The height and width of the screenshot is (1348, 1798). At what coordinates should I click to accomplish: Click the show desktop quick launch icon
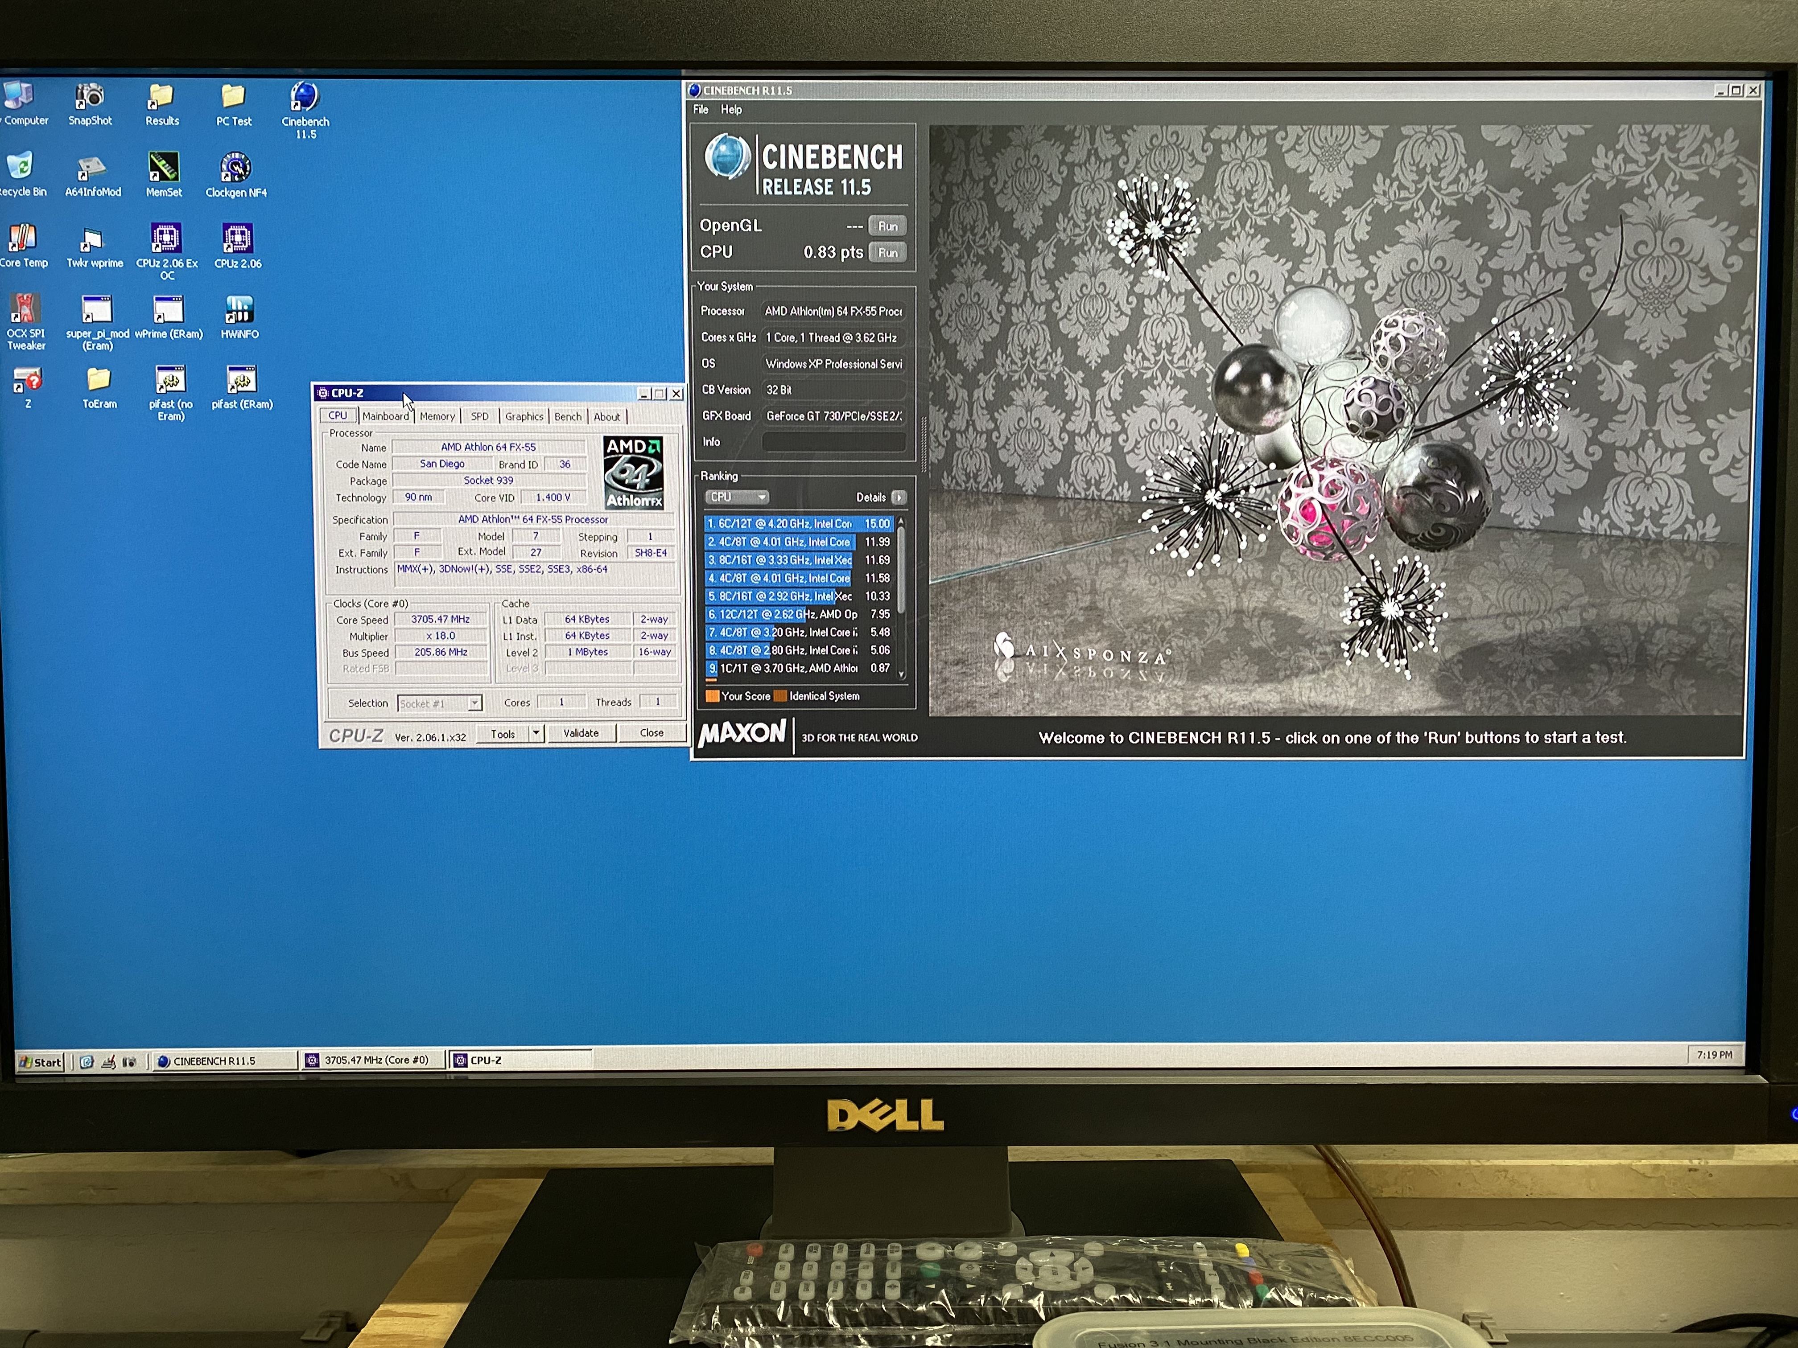pos(108,1061)
